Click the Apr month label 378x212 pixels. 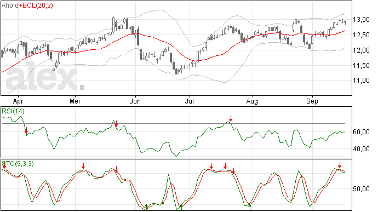coord(18,101)
